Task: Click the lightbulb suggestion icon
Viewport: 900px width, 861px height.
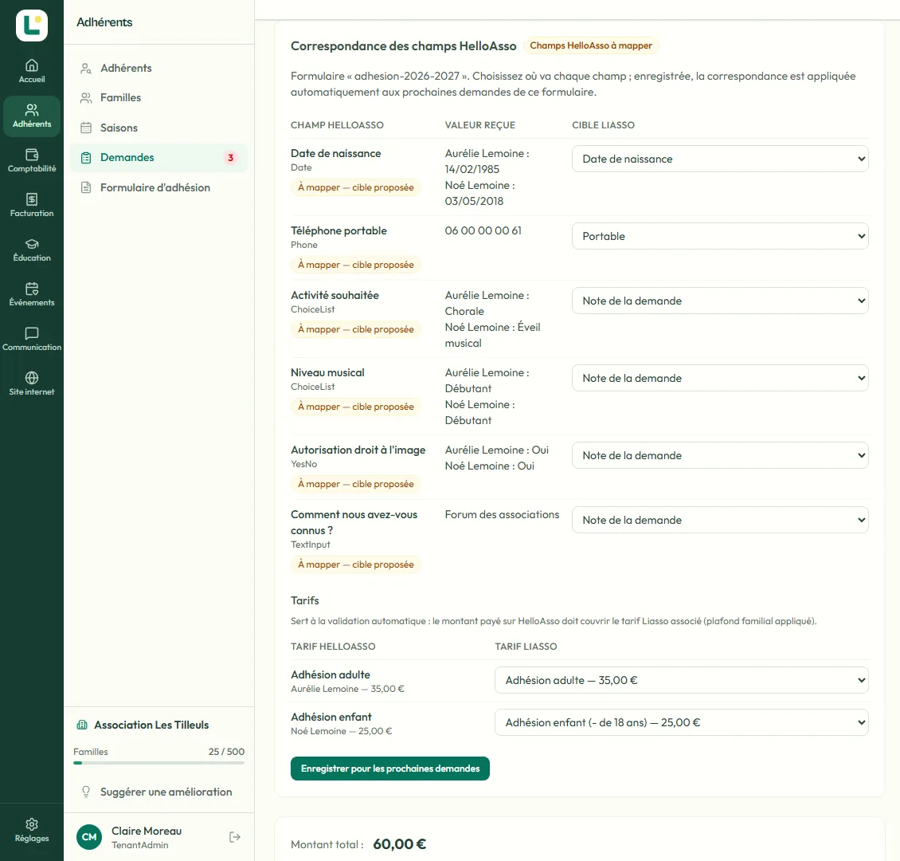Action: click(86, 792)
